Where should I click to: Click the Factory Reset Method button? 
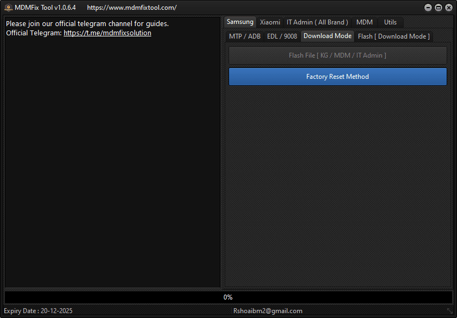[x=337, y=76]
